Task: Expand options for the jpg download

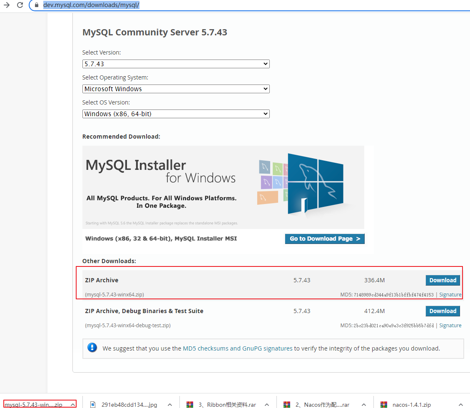Action: pos(170,405)
